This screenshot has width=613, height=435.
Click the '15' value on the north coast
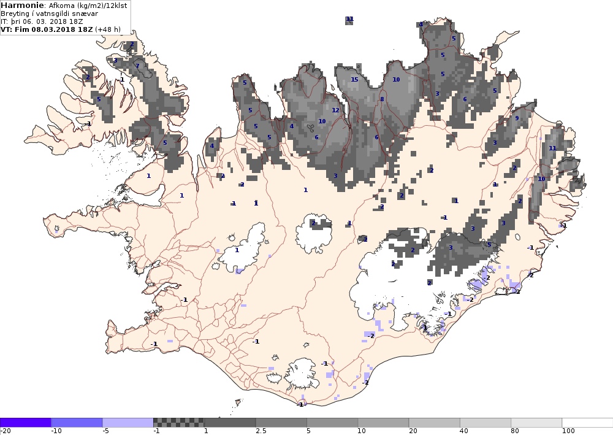click(354, 79)
